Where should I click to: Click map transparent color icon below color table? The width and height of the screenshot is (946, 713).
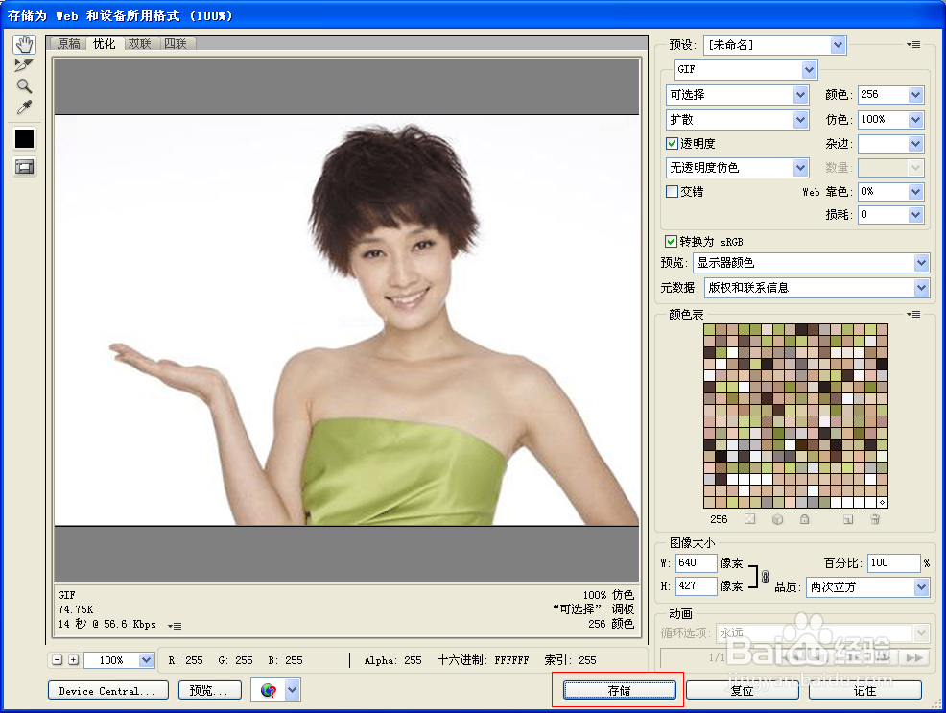click(x=749, y=519)
